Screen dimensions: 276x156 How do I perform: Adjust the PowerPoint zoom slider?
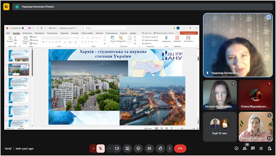pyautogui.click(x=182, y=129)
